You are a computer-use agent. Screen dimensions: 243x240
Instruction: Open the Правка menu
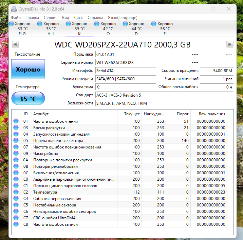coord(32,18)
